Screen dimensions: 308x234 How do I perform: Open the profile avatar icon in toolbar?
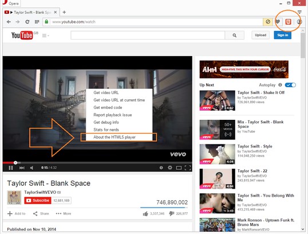299,22
